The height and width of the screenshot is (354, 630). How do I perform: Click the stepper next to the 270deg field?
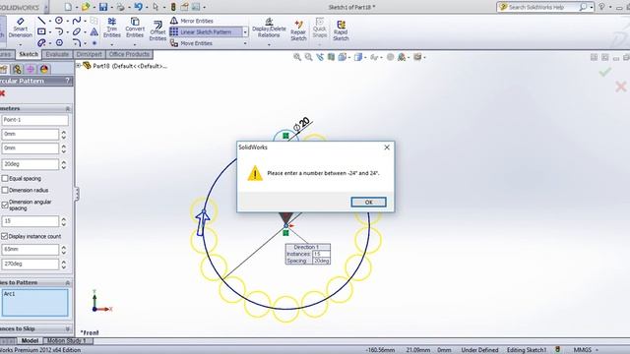coord(63,265)
